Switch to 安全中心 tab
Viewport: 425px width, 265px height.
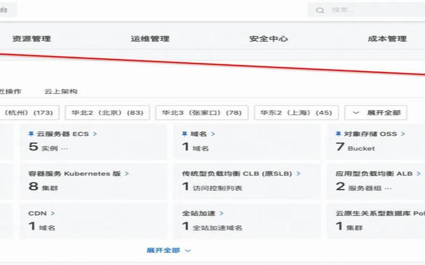(269, 39)
